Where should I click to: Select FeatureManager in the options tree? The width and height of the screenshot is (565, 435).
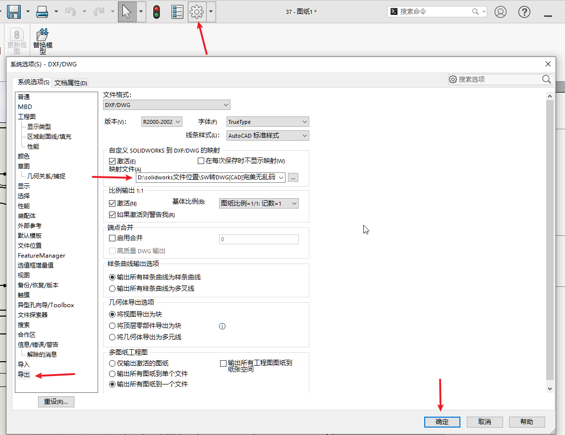click(x=42, y=255)
